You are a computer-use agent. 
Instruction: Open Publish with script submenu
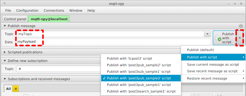pos(213,57)
